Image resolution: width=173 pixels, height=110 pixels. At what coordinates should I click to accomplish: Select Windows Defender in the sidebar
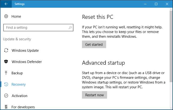(x=27, y=62)
